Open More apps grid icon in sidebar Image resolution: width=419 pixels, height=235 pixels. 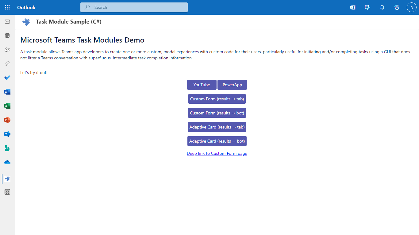pos(7,192)
